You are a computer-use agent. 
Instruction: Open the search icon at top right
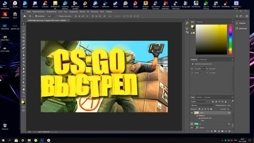pyautogui.click(x=237, y=16)
